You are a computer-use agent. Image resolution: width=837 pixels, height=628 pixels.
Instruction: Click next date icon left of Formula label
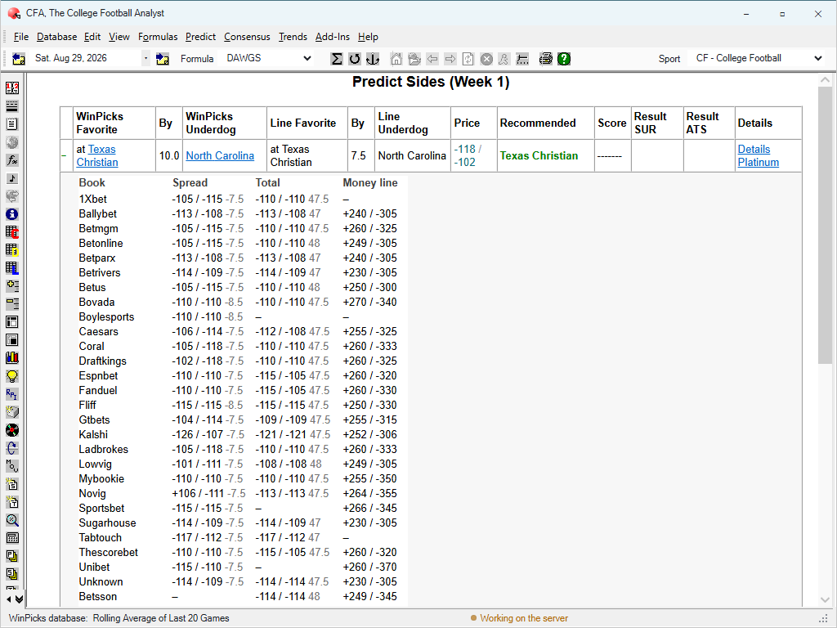pos(163,59)
